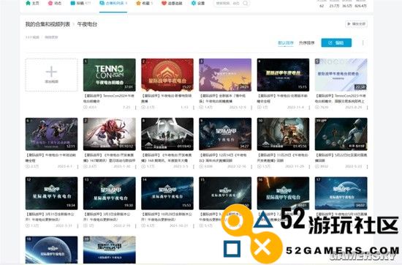Screen dimensions: 402x265
Task: Open video 9 title 12月14日《午夜电台》
Action: click(223, 157)
